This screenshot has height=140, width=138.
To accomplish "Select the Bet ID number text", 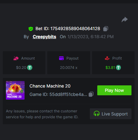I will point(75,29).
